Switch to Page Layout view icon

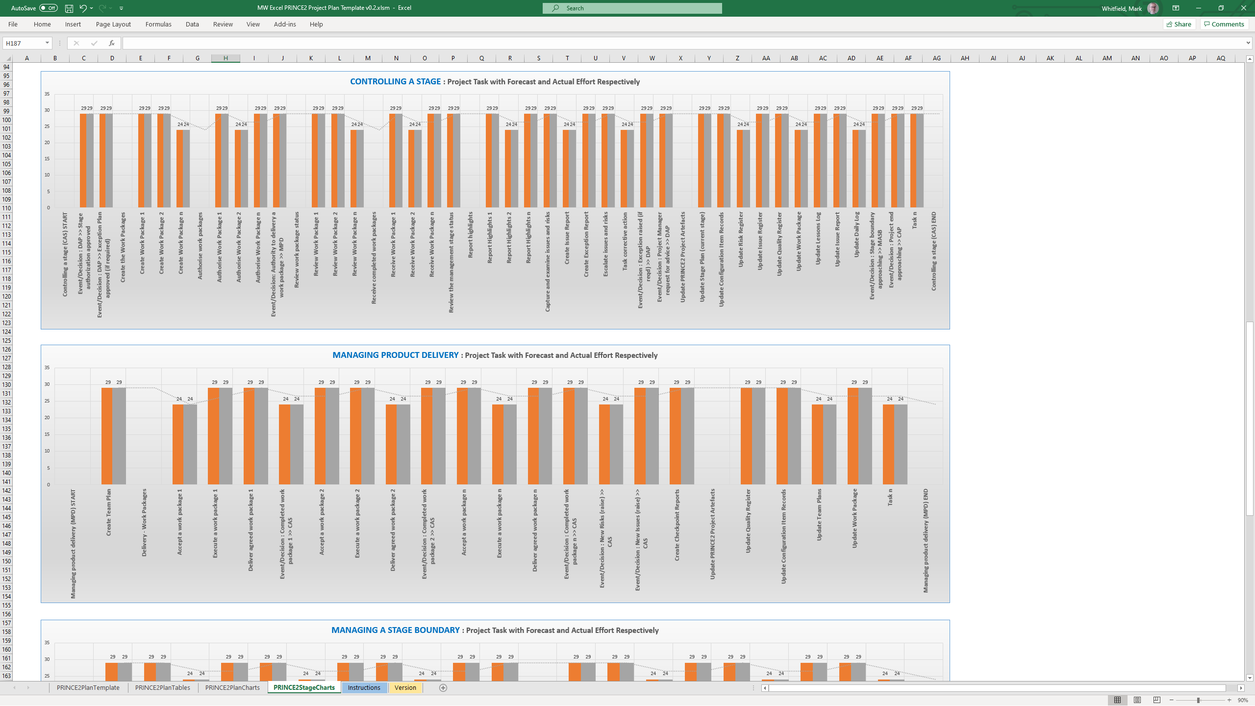click(x=1137, y=700)
